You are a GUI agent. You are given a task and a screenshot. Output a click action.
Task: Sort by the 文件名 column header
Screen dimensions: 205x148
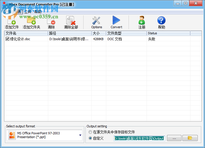tap(26, 33)
